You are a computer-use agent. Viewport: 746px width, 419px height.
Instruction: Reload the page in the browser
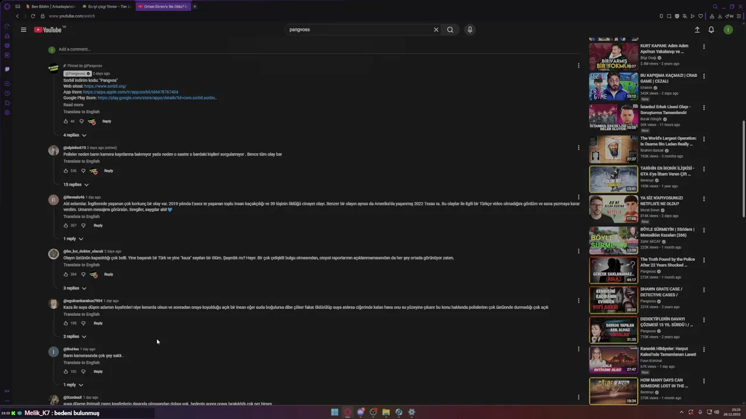coord(33,16)
